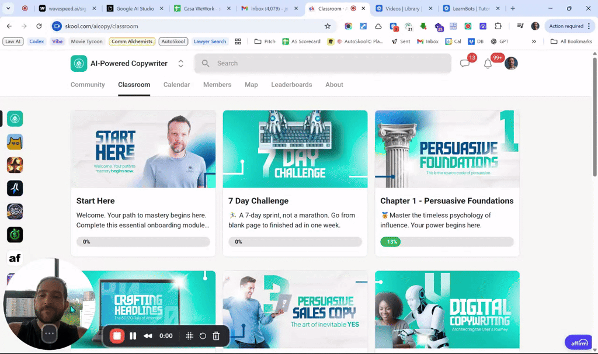598x354 pixels.
Task: Select the dark blue rocket group icon
Action: (15, 189)
